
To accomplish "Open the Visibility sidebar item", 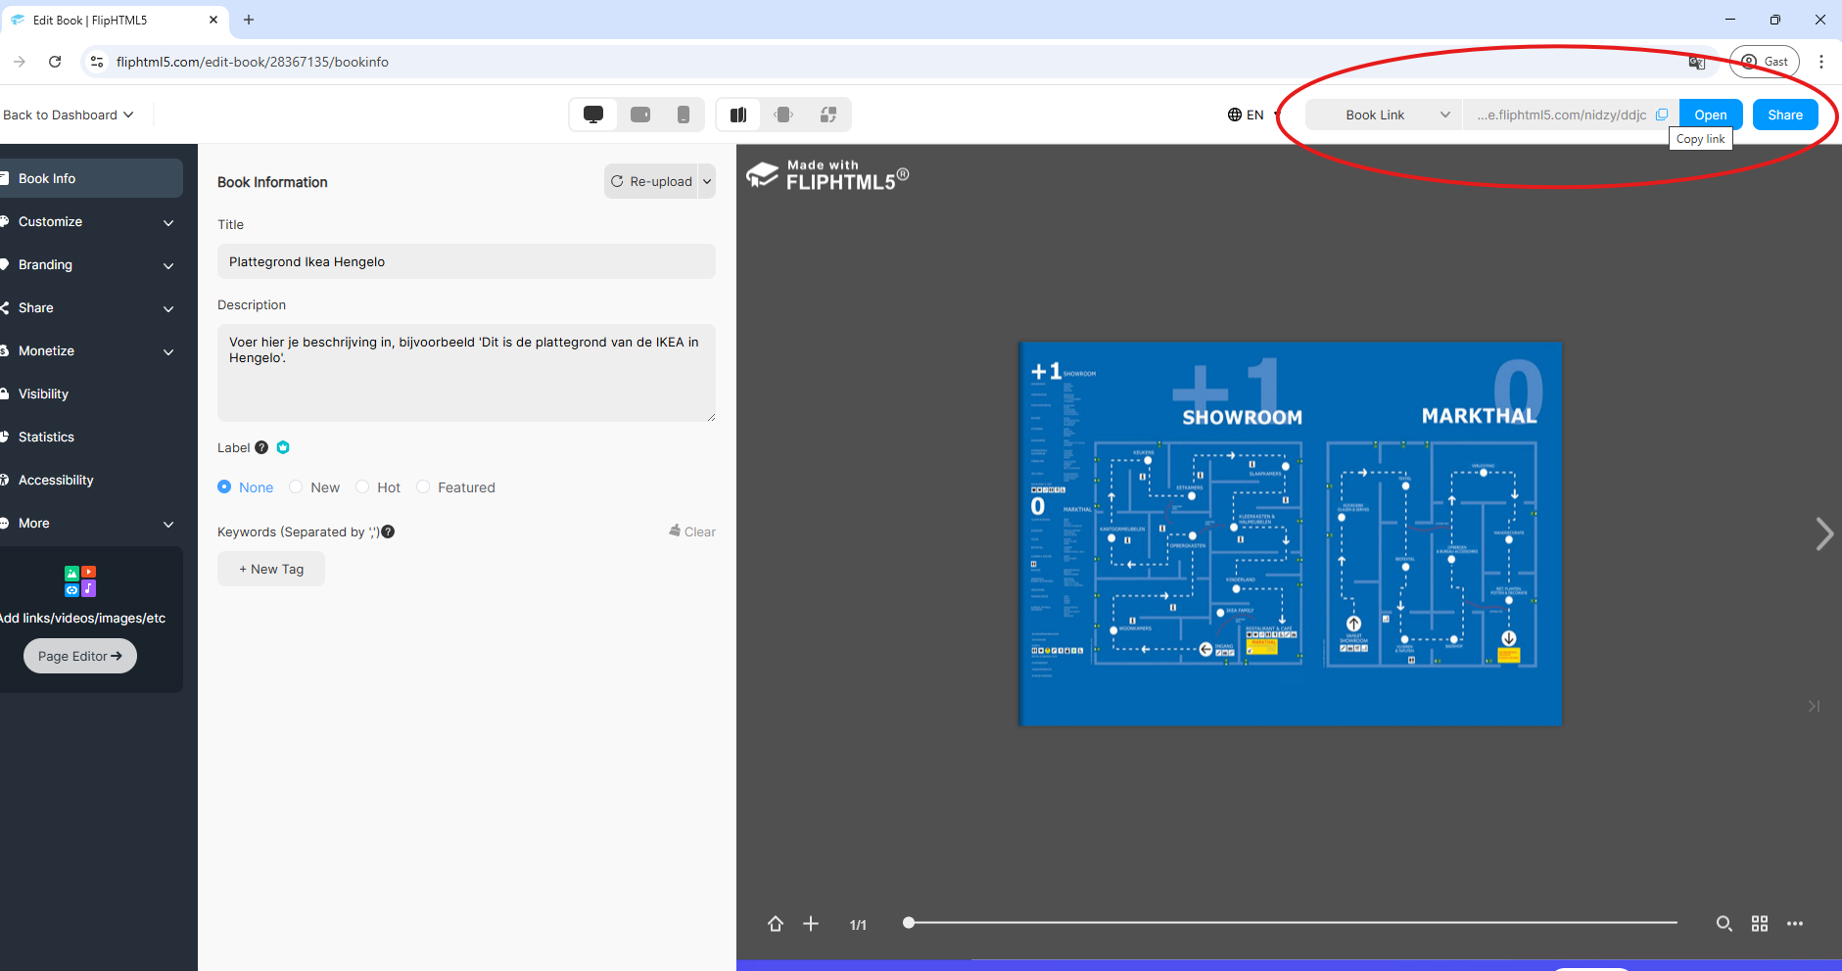I will [x=43, y=393].
